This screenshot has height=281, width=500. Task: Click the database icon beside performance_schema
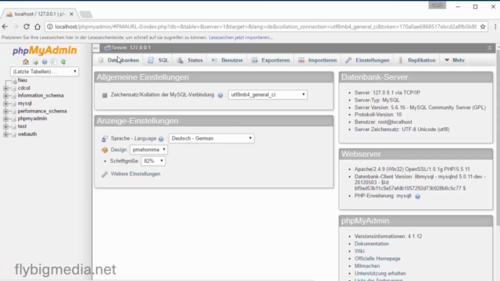pyautogui.click(x=13, y=111)
